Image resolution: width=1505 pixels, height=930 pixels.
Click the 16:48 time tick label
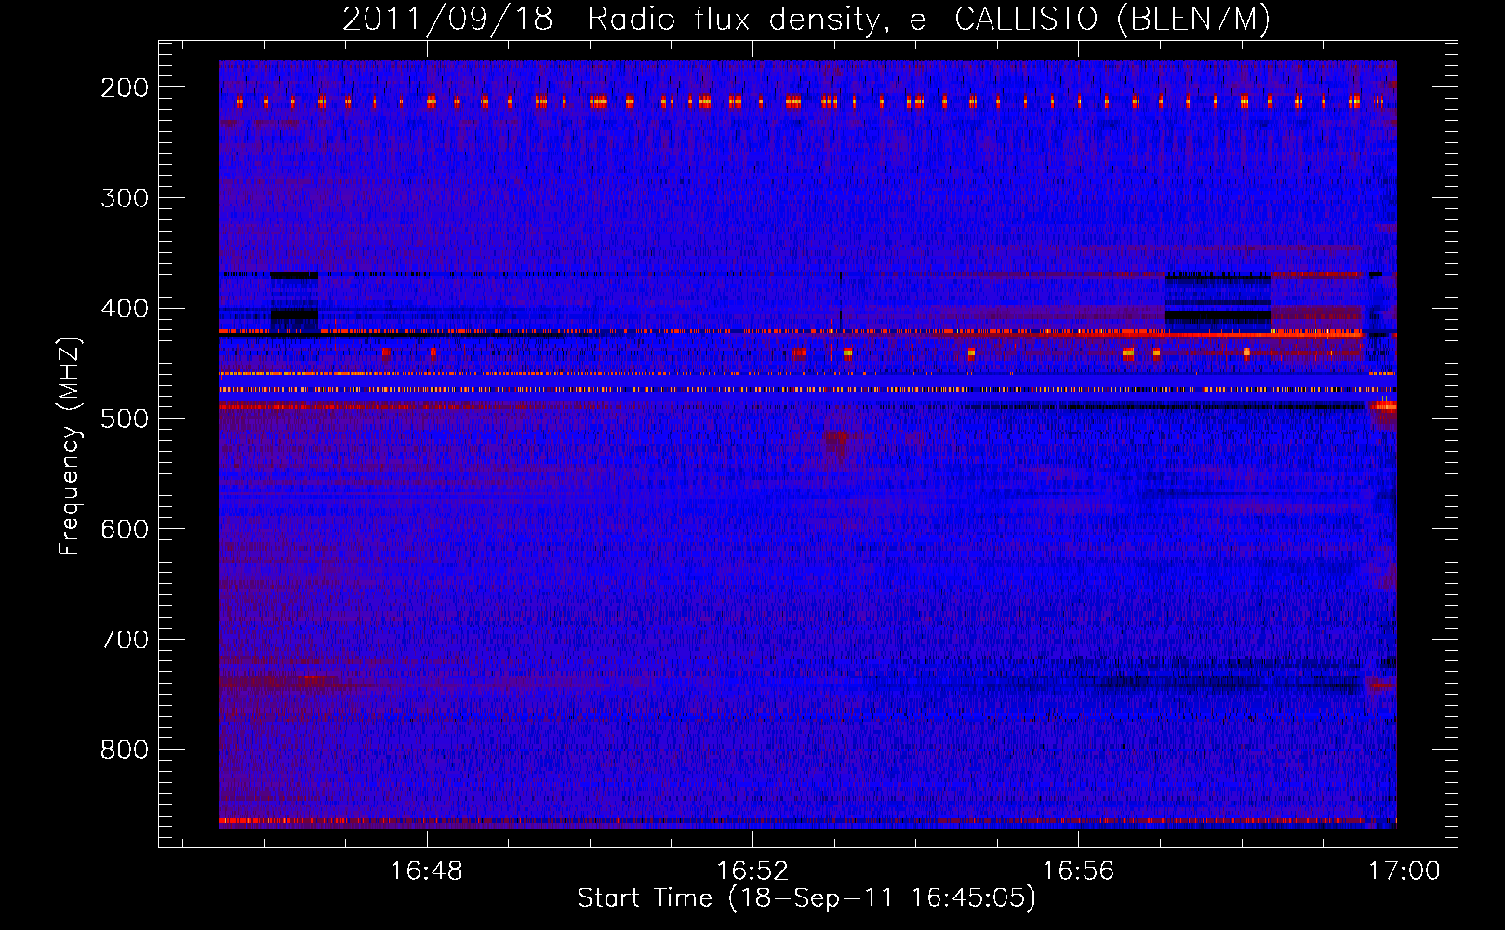click(427, 870)
